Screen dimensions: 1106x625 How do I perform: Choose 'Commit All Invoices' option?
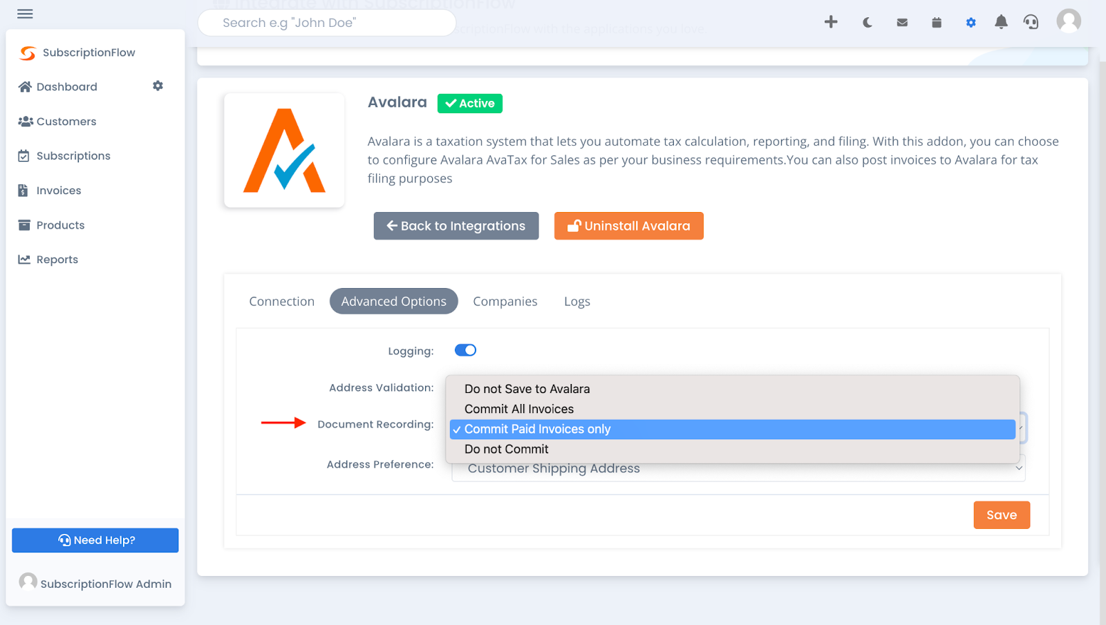[x=733, y=409]
